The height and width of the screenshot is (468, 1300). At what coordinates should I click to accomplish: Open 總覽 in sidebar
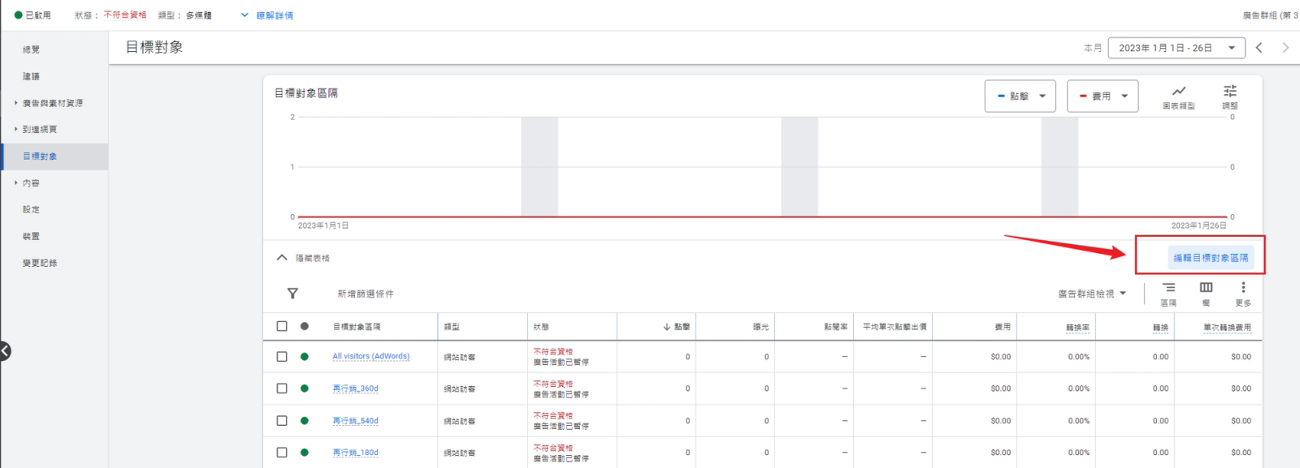coord(31,49)
